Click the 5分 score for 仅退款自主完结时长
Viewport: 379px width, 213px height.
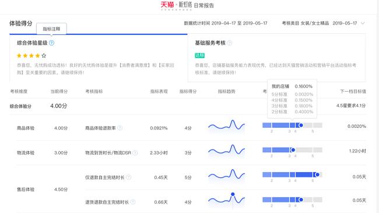(x=188, y=177)
